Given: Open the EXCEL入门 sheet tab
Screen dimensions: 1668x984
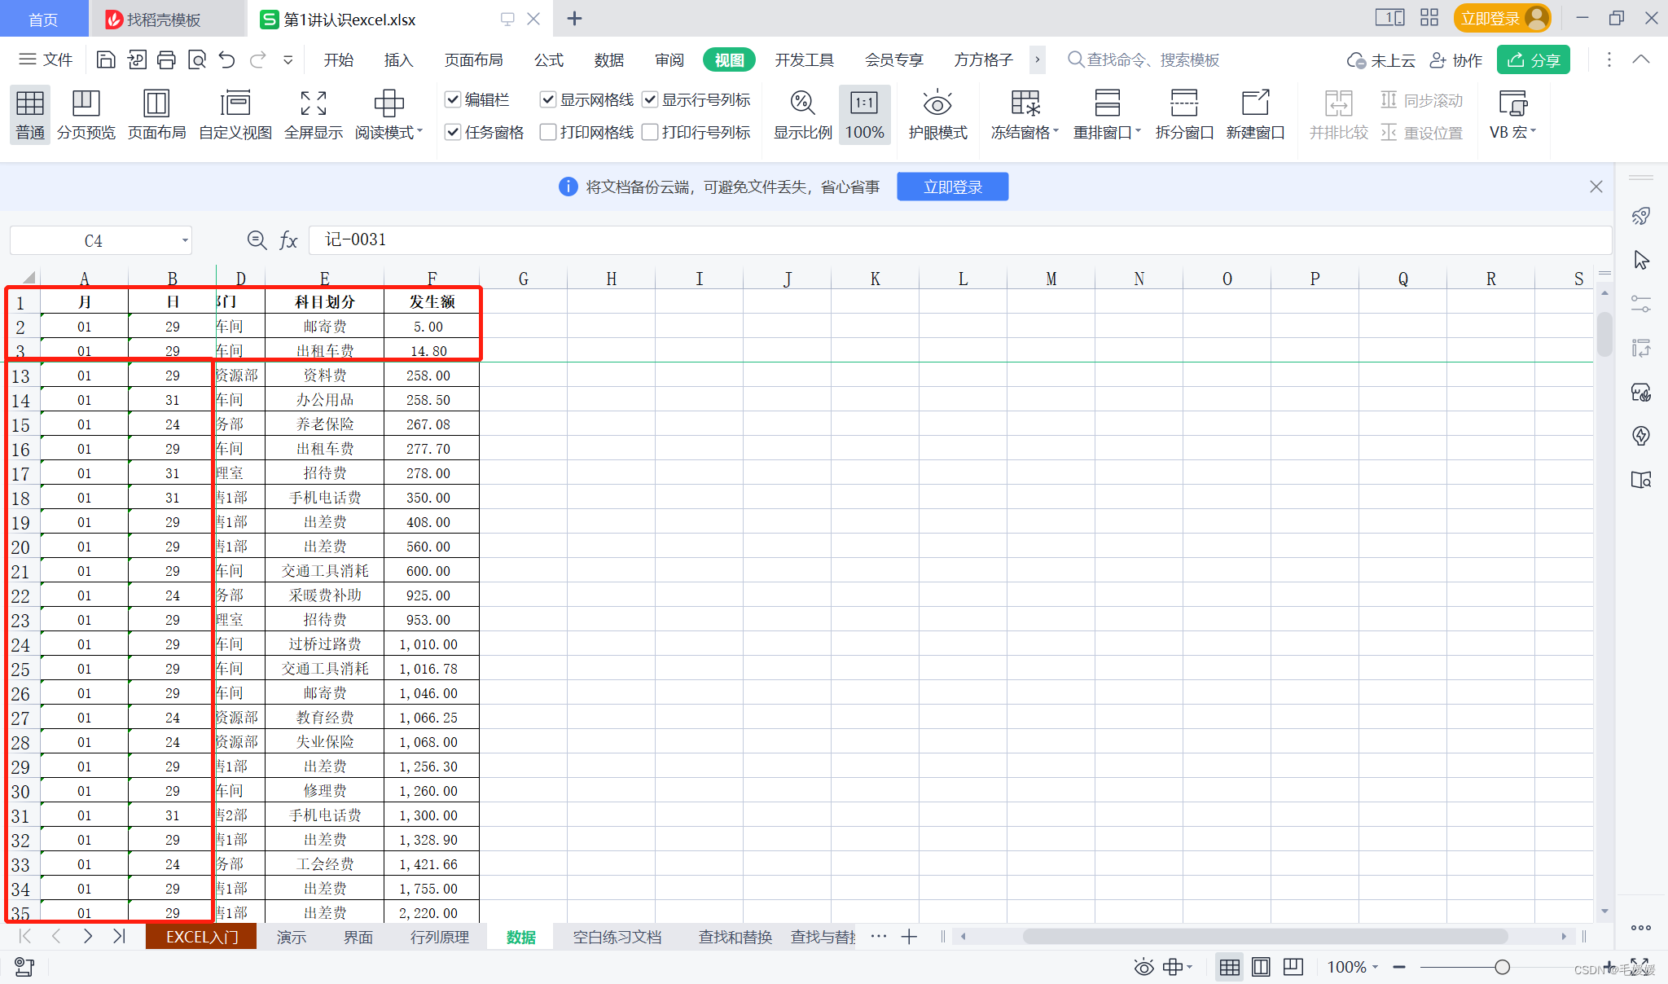Looking at the screenshot, I should point(201,937).
